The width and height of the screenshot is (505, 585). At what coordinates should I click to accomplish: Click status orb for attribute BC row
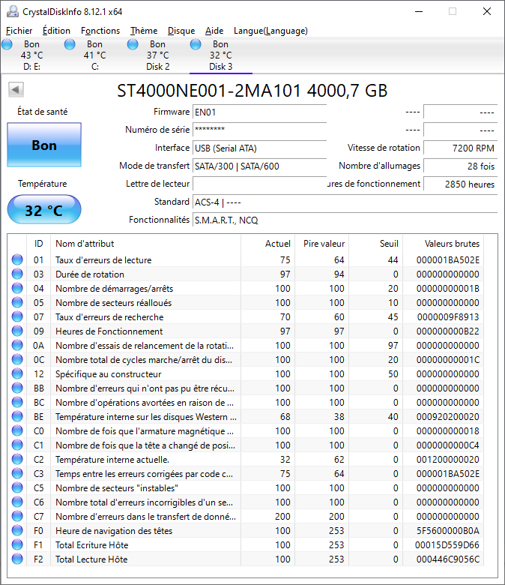pos(17,402)
